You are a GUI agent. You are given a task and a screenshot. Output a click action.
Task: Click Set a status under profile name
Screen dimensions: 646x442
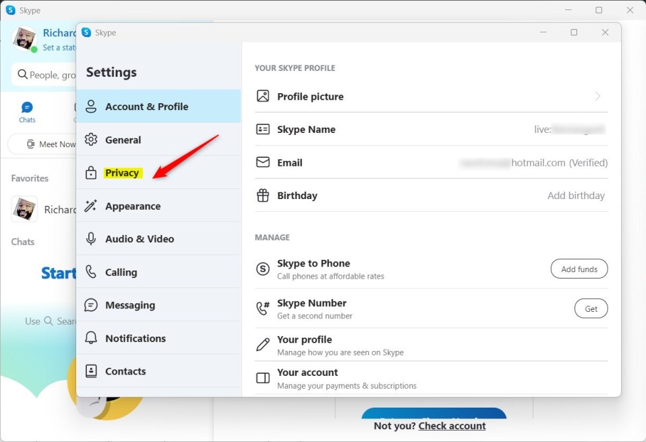(59, 47)
